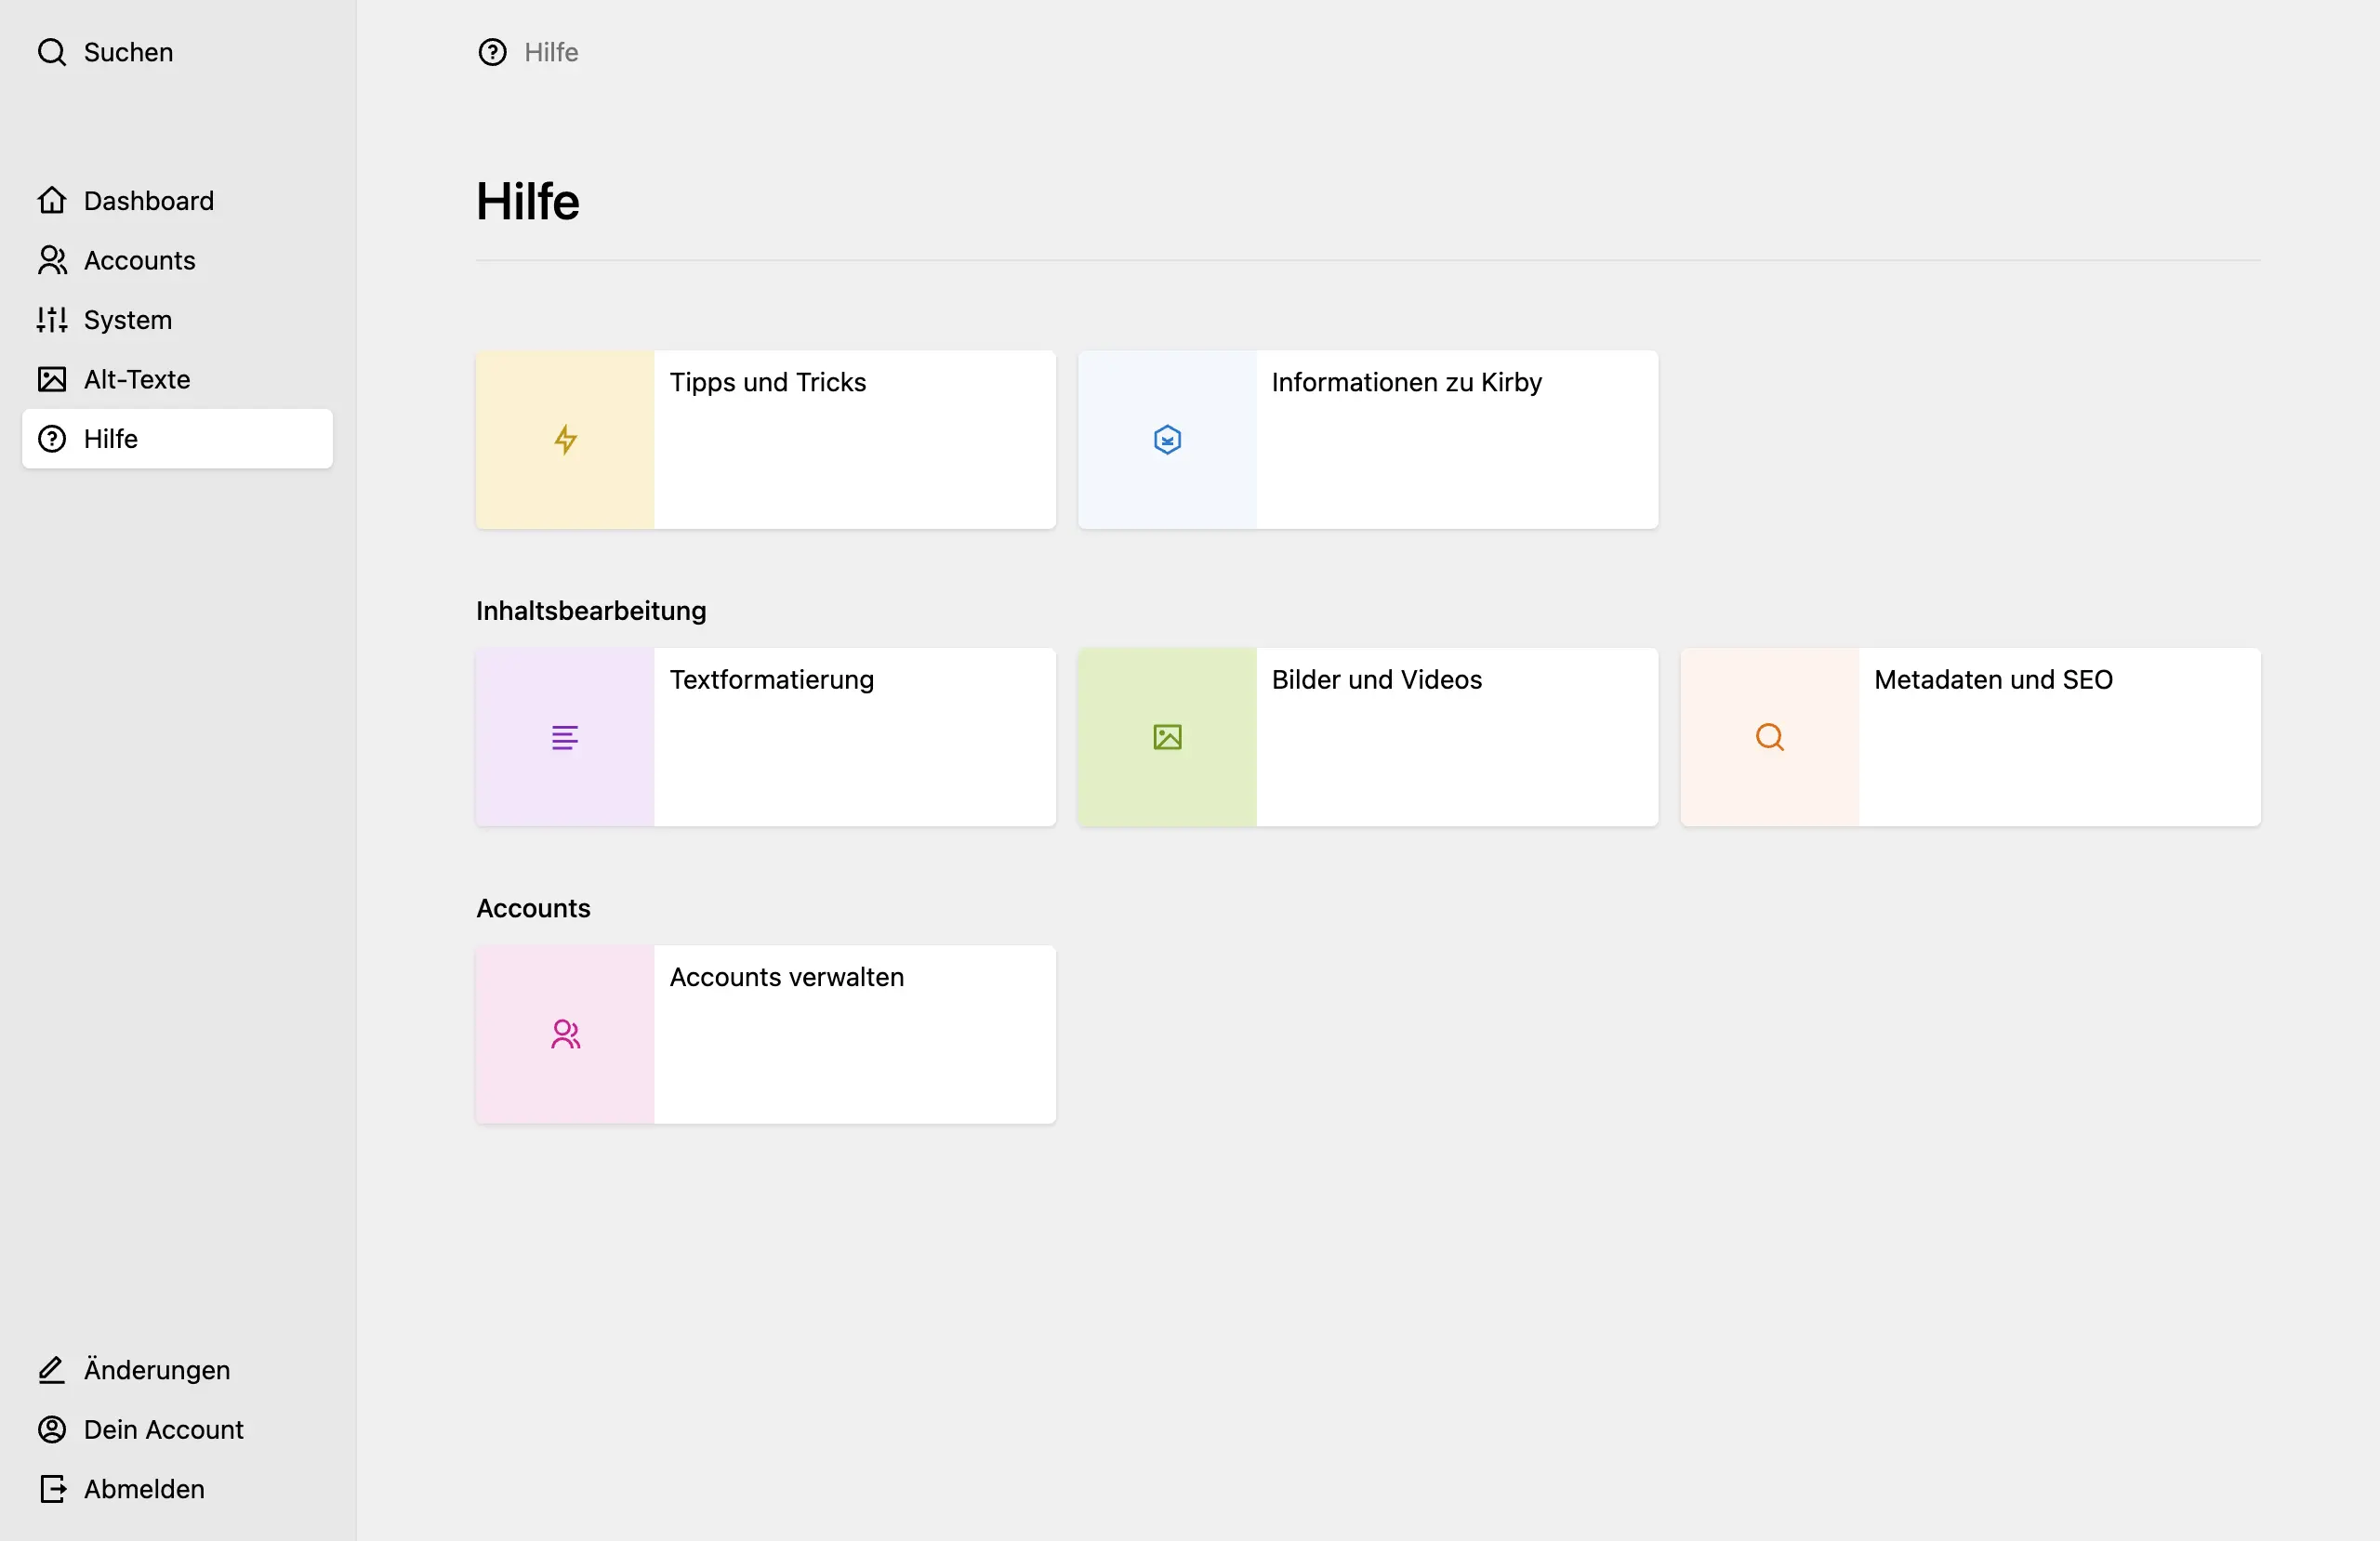Open Änderungen in the sidebar
2380x1541 pixels.
click(x=156, y=1370)
